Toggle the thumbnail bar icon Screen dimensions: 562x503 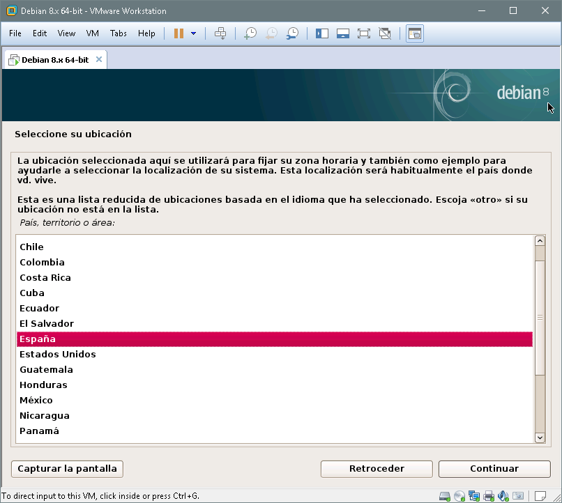[342, 33]
